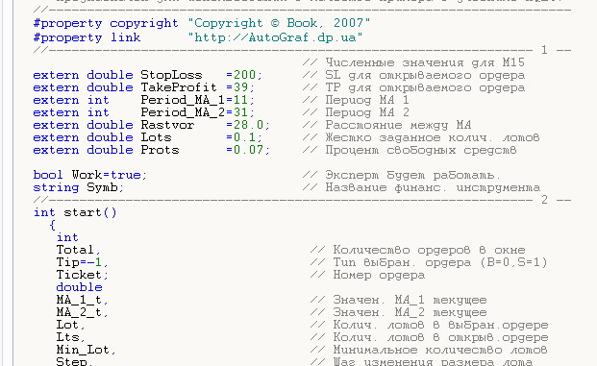Click the start() function name
Viewport: 597px width, 366px height.
89,212
